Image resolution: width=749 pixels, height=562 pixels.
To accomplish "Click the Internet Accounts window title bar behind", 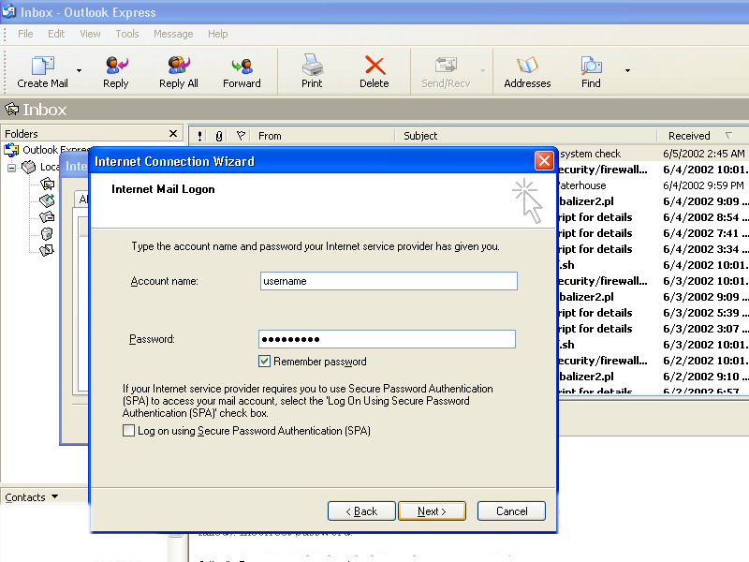I will [75, 166].
